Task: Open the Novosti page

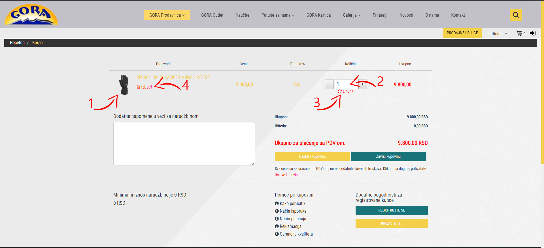Action: click(x=406, y=15)
